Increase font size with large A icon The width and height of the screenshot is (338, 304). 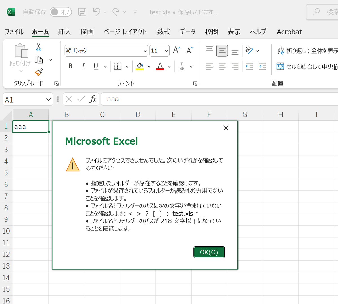coord(177,50)
